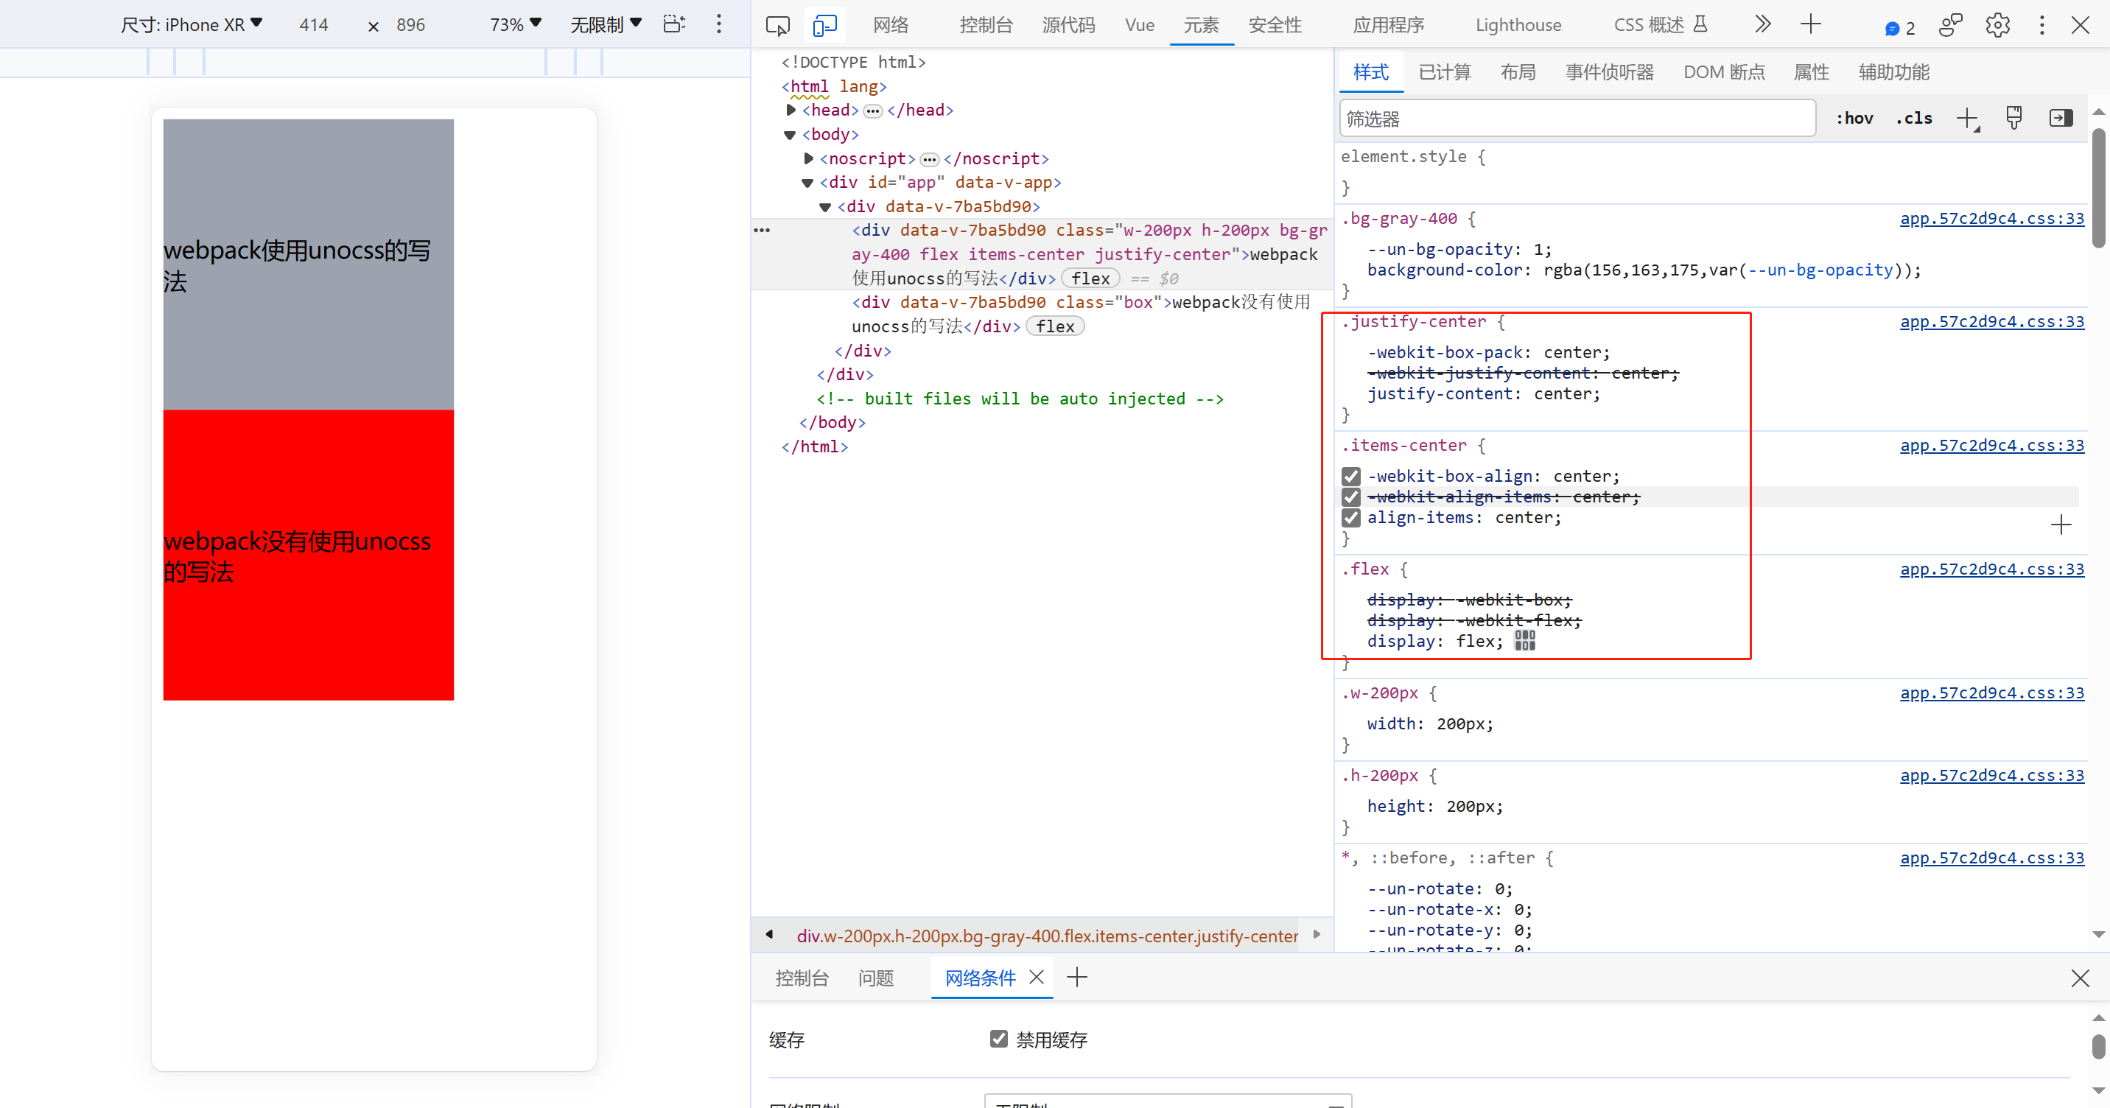Uncheck the 禁用缓存 checkbox
This screenshot has width=2110, height=1108.
point(998,1039)
